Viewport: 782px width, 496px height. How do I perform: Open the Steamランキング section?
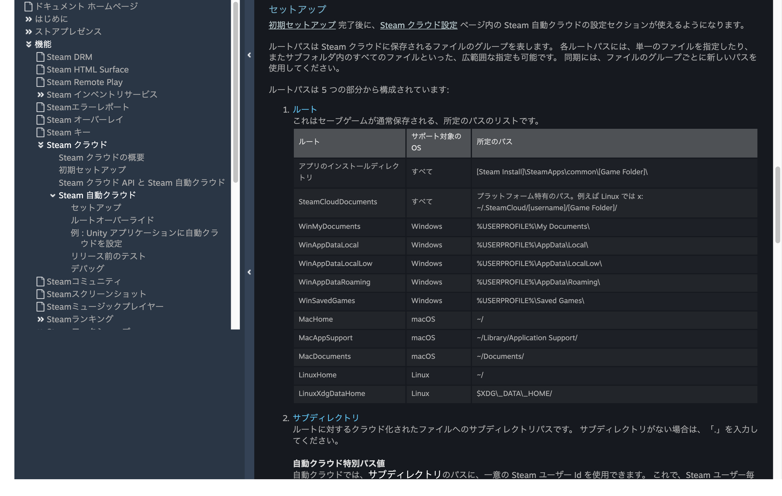coord(80,320)
